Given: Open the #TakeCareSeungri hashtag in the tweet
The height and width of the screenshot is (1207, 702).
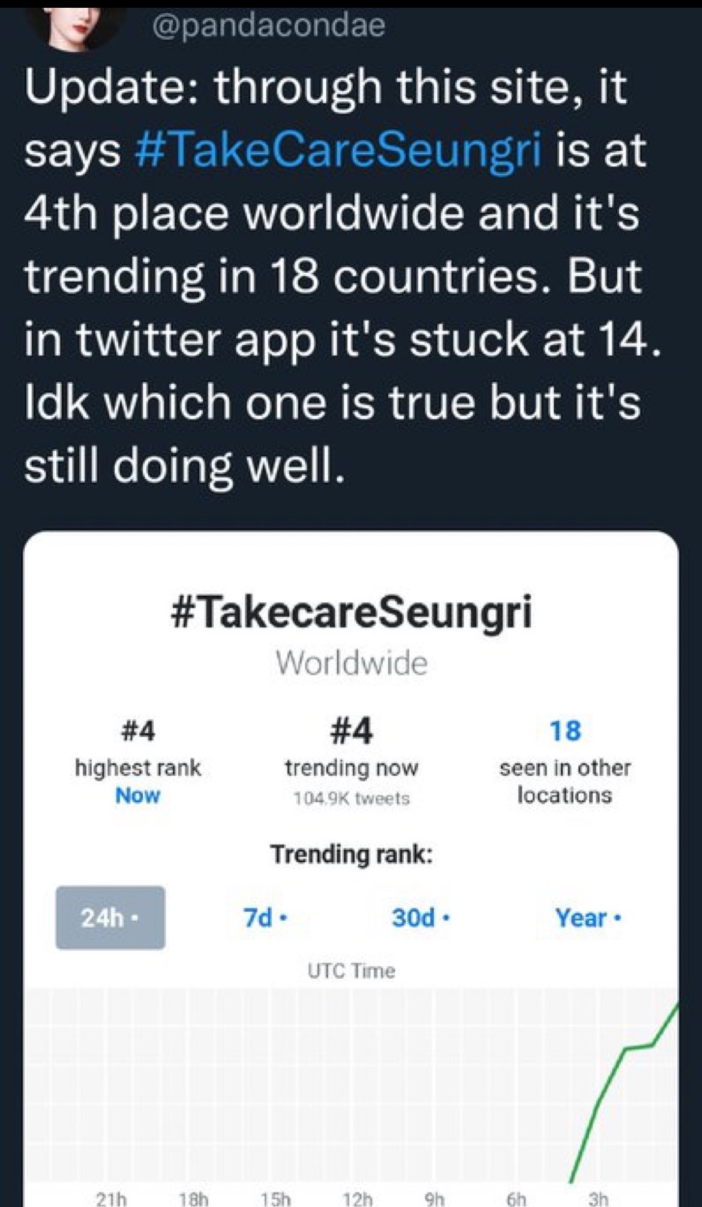Looking at the screenshot, I should [x=339, y=151].
